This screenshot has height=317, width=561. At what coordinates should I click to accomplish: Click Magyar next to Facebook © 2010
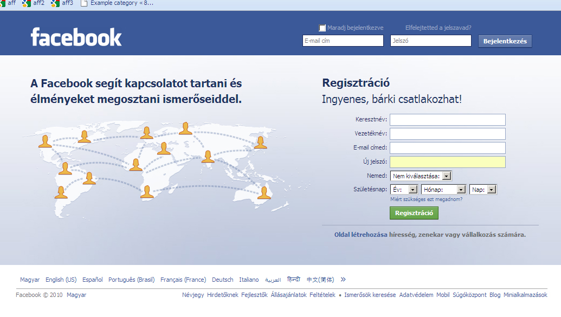pyautogui.click(x=76, y=295)
